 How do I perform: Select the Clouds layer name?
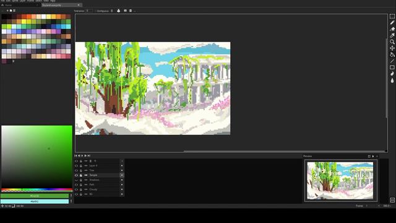(x=93, y=190)
